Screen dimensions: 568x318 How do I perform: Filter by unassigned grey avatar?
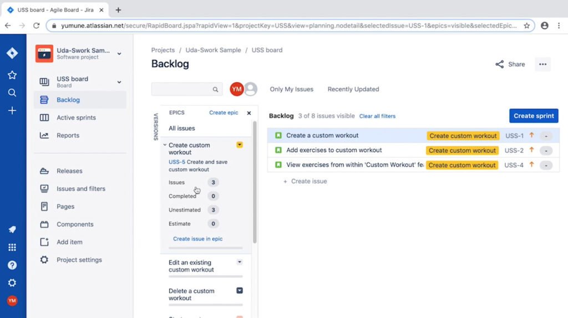251,89
